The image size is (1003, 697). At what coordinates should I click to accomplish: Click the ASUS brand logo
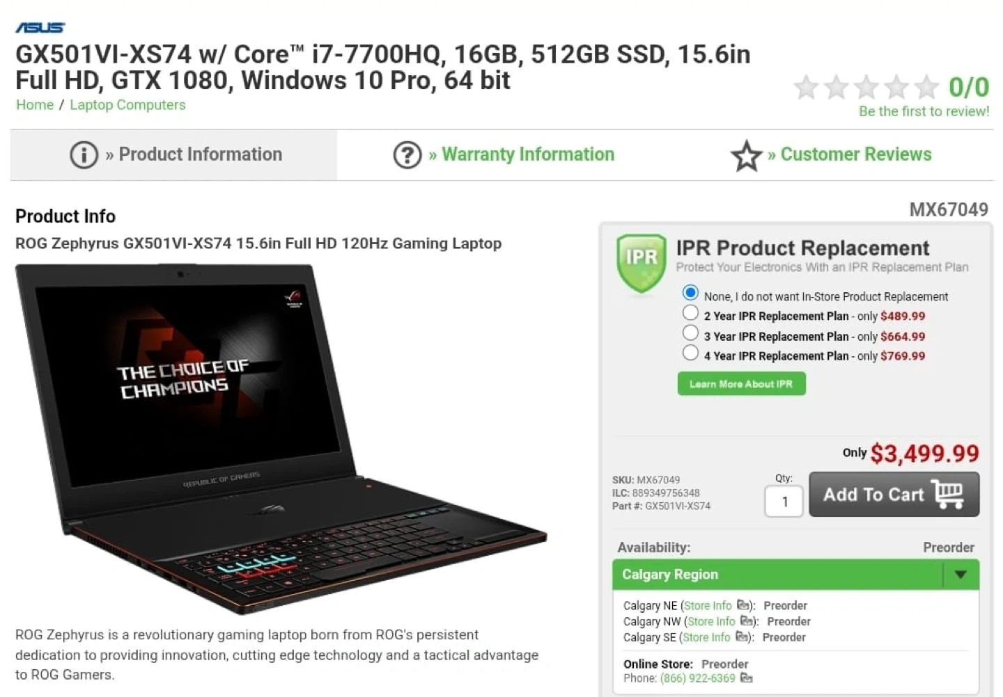40,27
